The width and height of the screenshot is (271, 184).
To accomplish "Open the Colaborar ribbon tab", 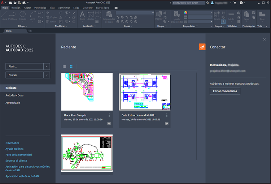I will tap(88, 8).
